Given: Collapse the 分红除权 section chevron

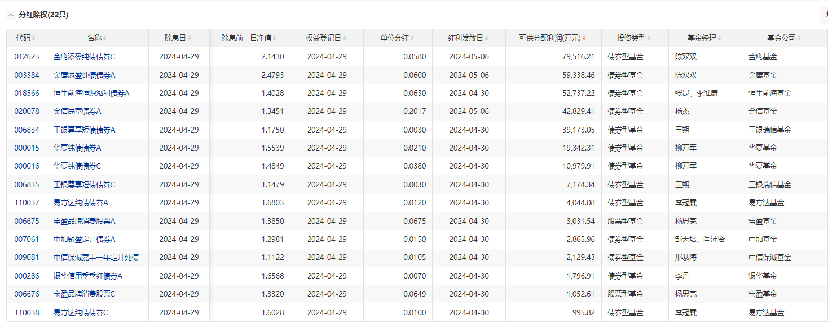Looking at the screenshot, I should (x=11, y=15).
